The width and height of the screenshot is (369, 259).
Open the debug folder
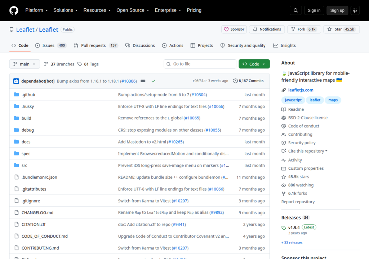point(27,130)
